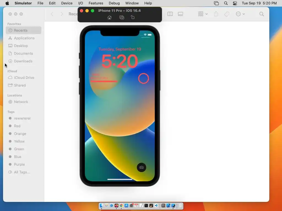Open Calendar from the Dock
Image resolution: width=282 pixels, height=211 pixels.
tap(136, 206)
